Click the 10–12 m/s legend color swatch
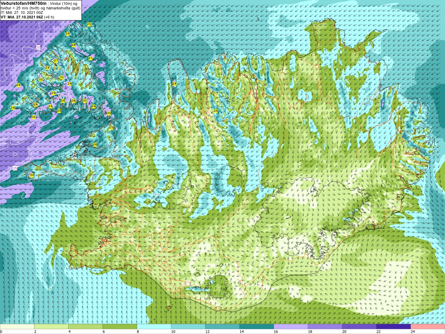Image resolution: width=445 pixels, height=334 pixels. 188,327
